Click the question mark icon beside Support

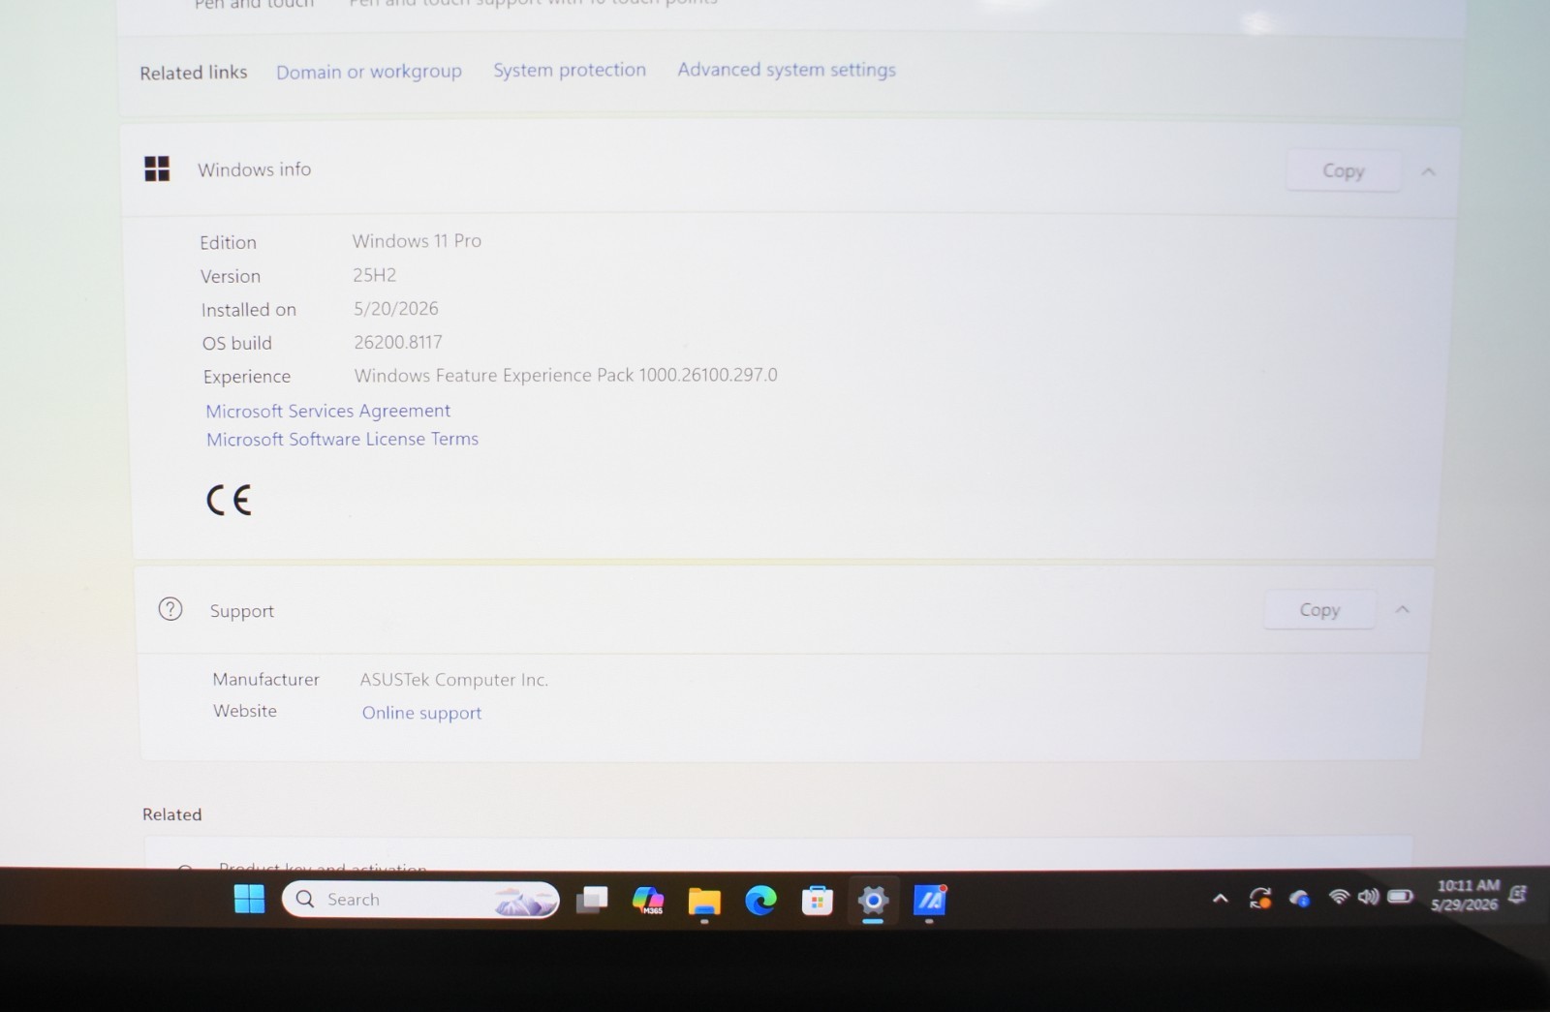coord(170,609)
